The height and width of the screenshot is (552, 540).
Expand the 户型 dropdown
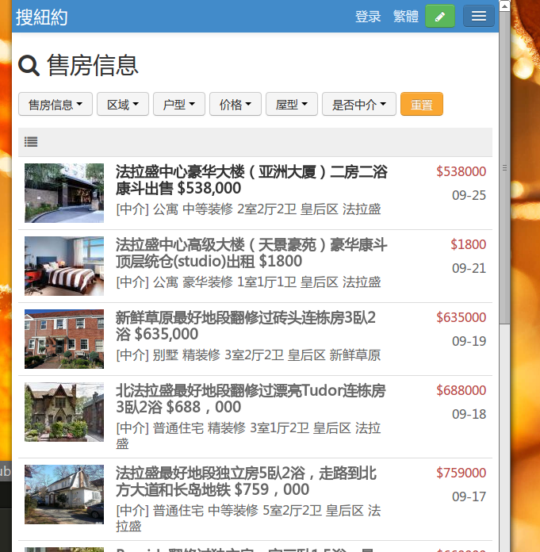coord(179,104)
